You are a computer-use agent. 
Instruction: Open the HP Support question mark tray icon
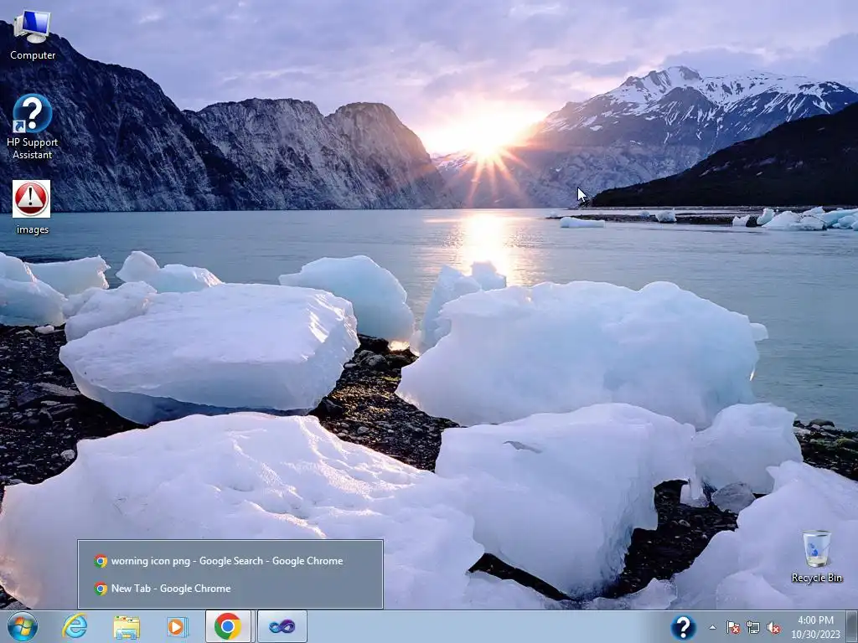pyautogui.click(x=684, y=627)
